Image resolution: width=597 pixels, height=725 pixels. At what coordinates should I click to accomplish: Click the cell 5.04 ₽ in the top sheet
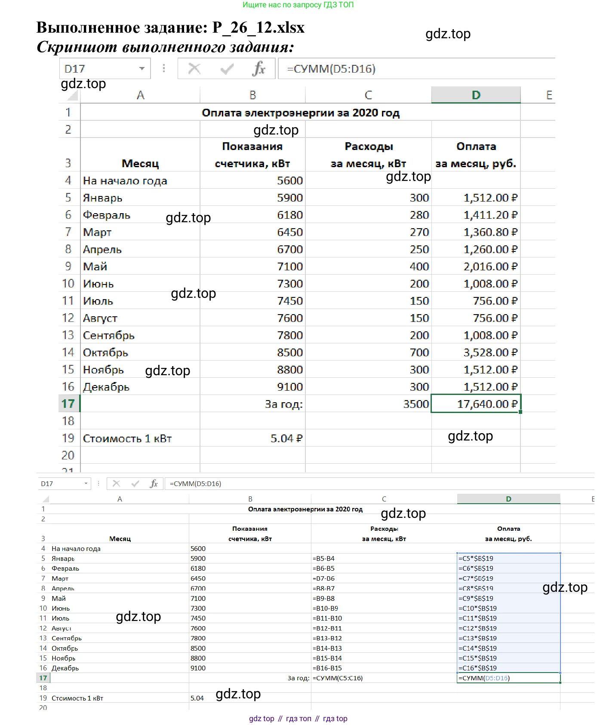pyautogui.click(x=252, y=438)
